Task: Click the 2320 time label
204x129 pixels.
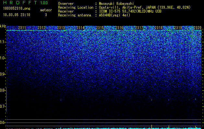Action: pos(198,28)
